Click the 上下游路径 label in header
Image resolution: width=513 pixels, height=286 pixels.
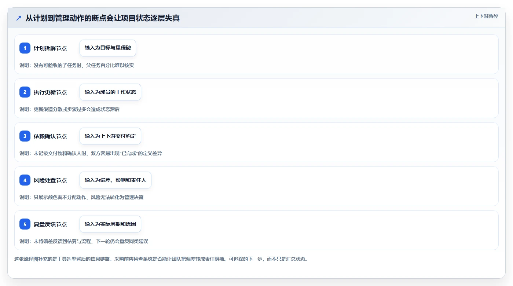point(486,16)
